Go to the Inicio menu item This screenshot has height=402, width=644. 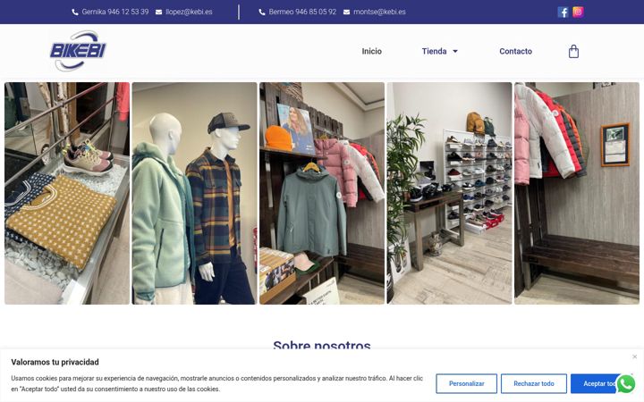(372, 51)
